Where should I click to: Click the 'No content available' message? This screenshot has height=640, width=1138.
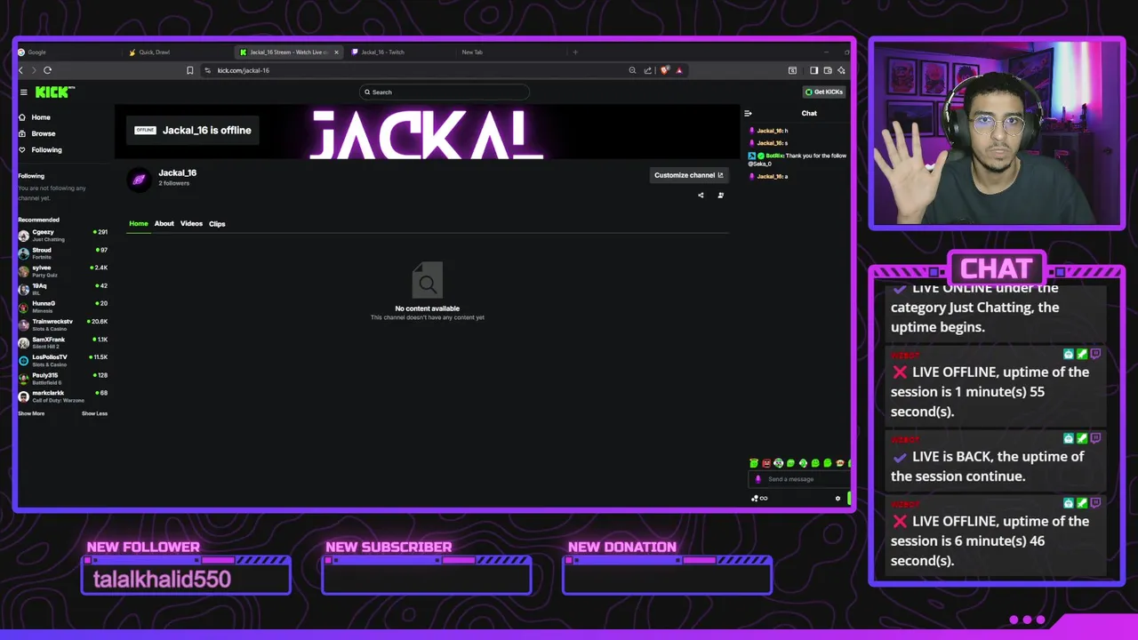[428, 308]
